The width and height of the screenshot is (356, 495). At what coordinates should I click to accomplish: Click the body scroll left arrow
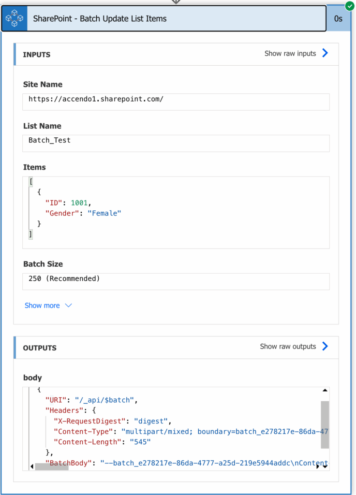(x=31, y=466)
